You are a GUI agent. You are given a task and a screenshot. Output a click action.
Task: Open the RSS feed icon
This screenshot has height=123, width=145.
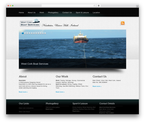(x=123, y=23)
